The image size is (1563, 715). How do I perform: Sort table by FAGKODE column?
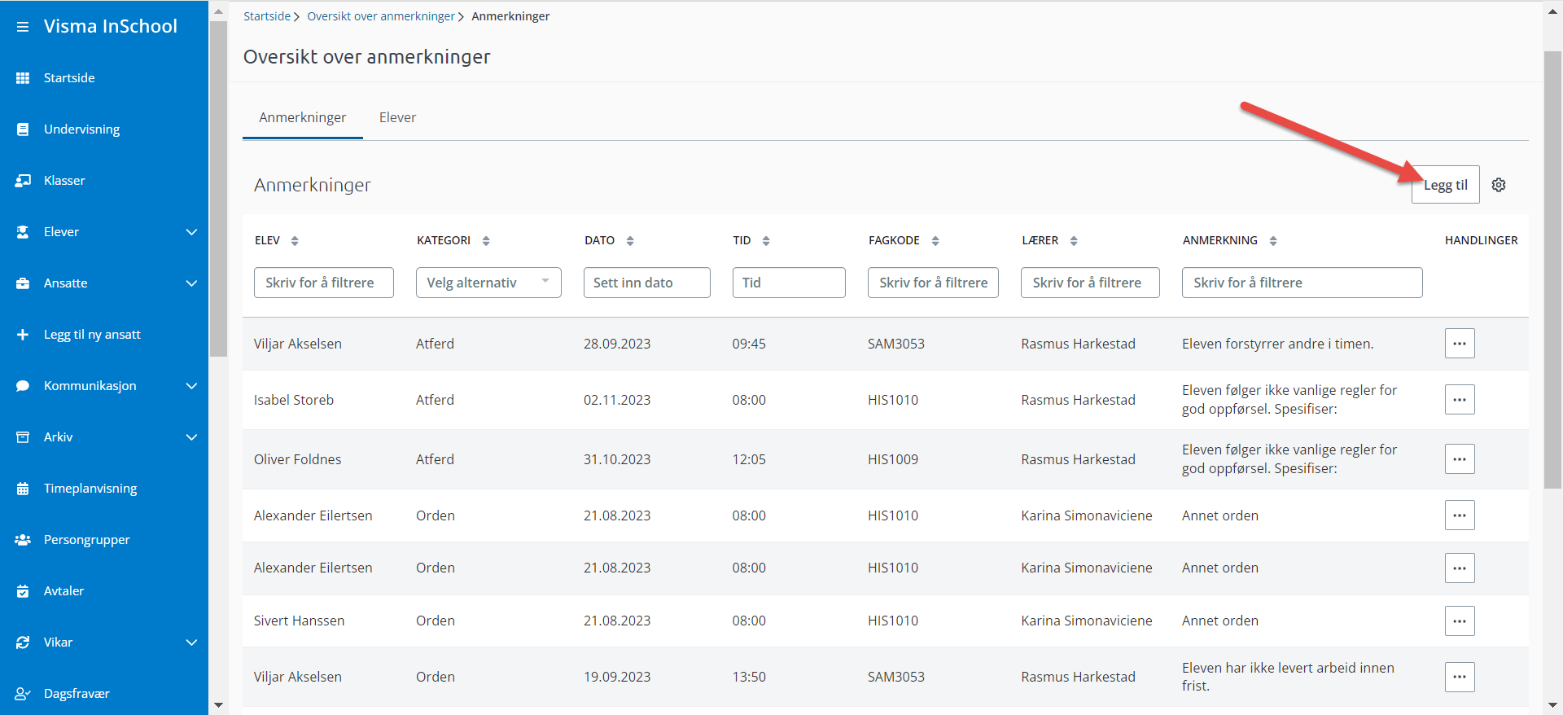(x=935, y=241)
